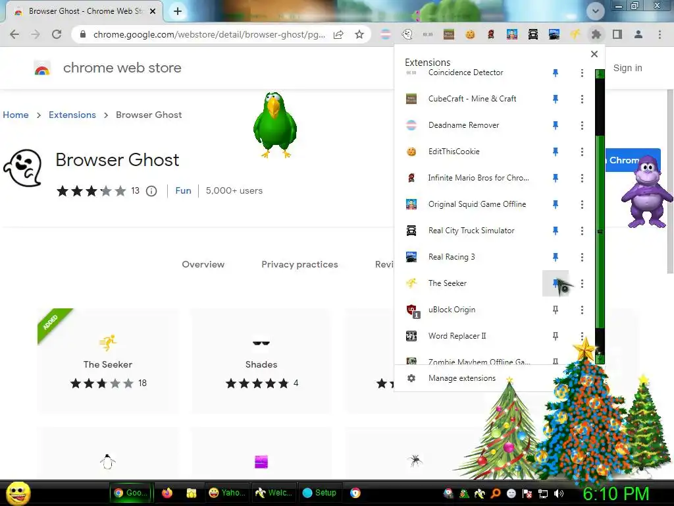Screen dimensions: 674x506
Task: Go to Extensions breadcrumb link
Action: tap(72, 115)
